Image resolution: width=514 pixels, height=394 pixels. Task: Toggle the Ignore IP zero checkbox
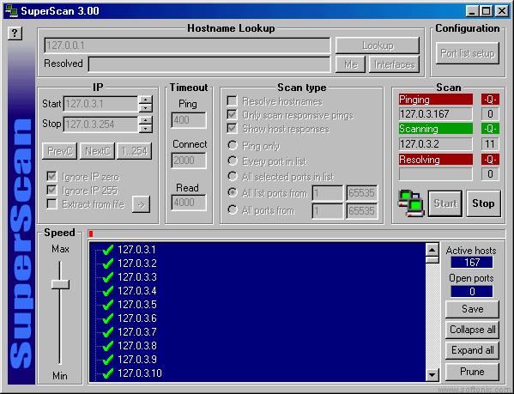pyautogui.click(x=51, y=177)
